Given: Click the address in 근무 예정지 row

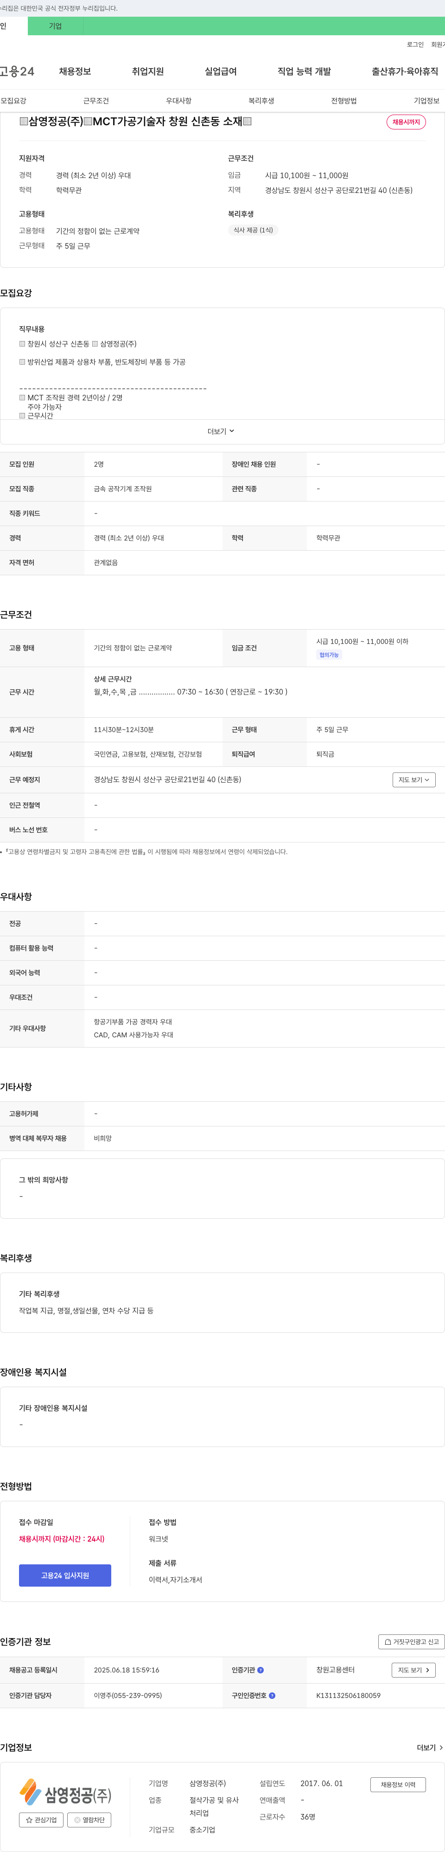Looking at the screenshot, I should [167, 779].
